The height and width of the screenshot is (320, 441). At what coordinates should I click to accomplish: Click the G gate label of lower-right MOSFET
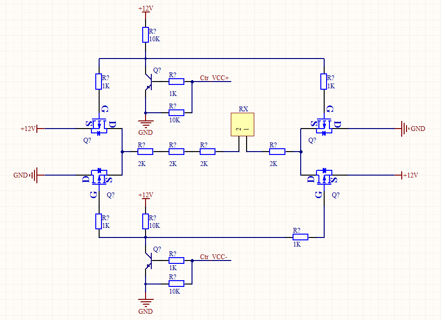click(x=318, y=194)
